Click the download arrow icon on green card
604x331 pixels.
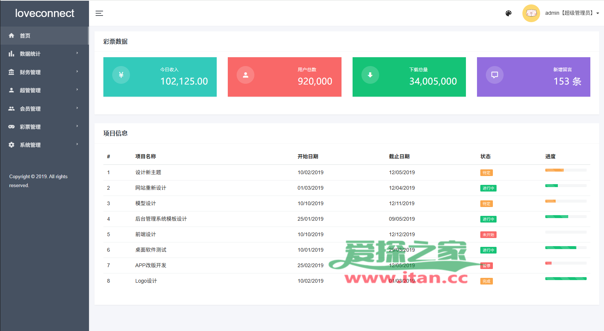point(370,75)
